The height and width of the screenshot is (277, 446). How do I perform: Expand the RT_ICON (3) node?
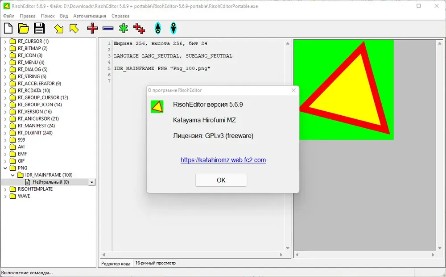point(5,55)
